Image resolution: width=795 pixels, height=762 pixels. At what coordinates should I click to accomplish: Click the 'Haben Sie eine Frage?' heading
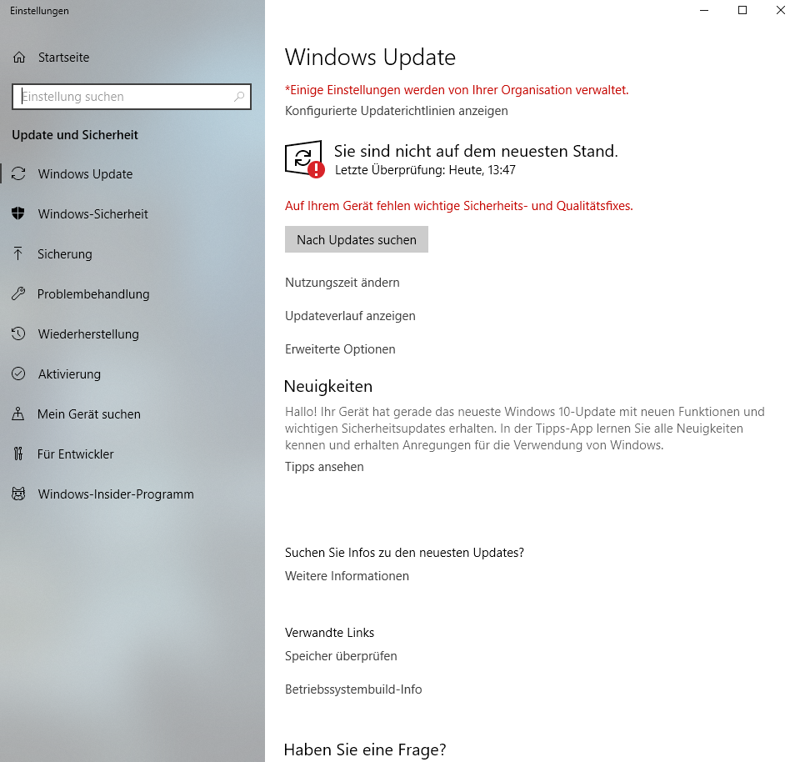pos(365,749)
